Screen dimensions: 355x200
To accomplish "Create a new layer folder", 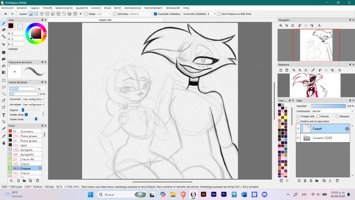I will point(317,181).
